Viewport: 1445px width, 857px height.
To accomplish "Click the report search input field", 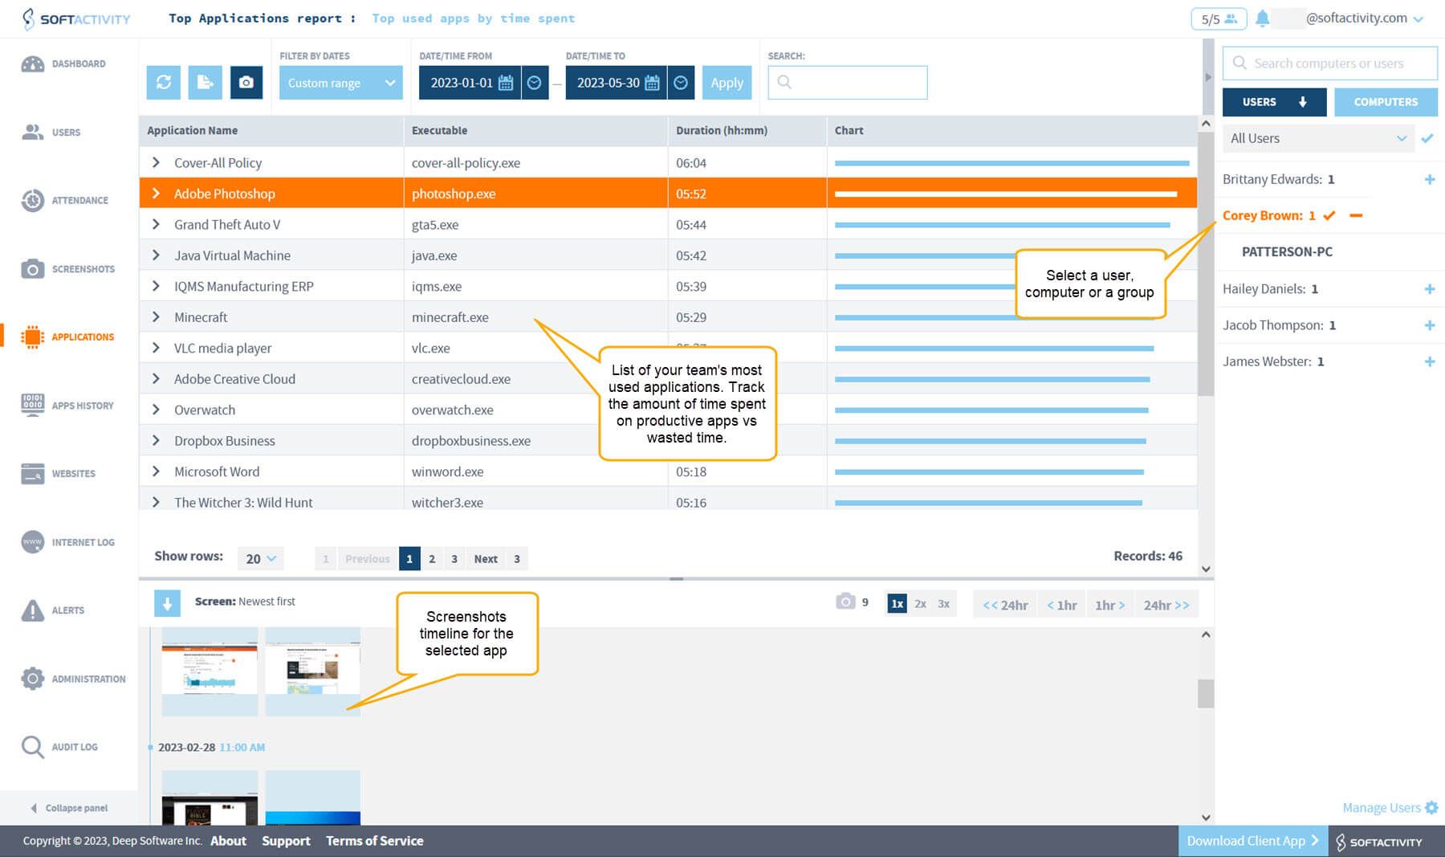I will [x=848, y=83].
